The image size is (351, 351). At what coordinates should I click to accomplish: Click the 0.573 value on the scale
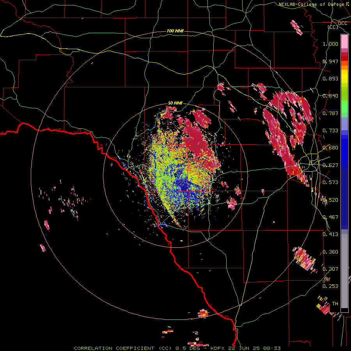[x=330, y=183]
